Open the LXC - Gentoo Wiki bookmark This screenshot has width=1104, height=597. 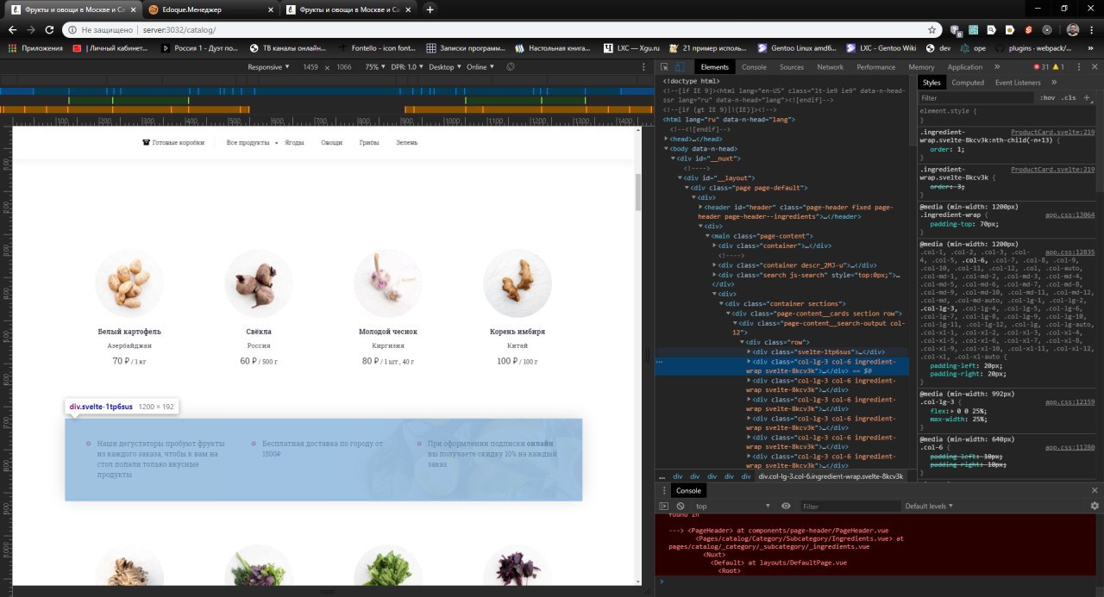coord(881,48)
